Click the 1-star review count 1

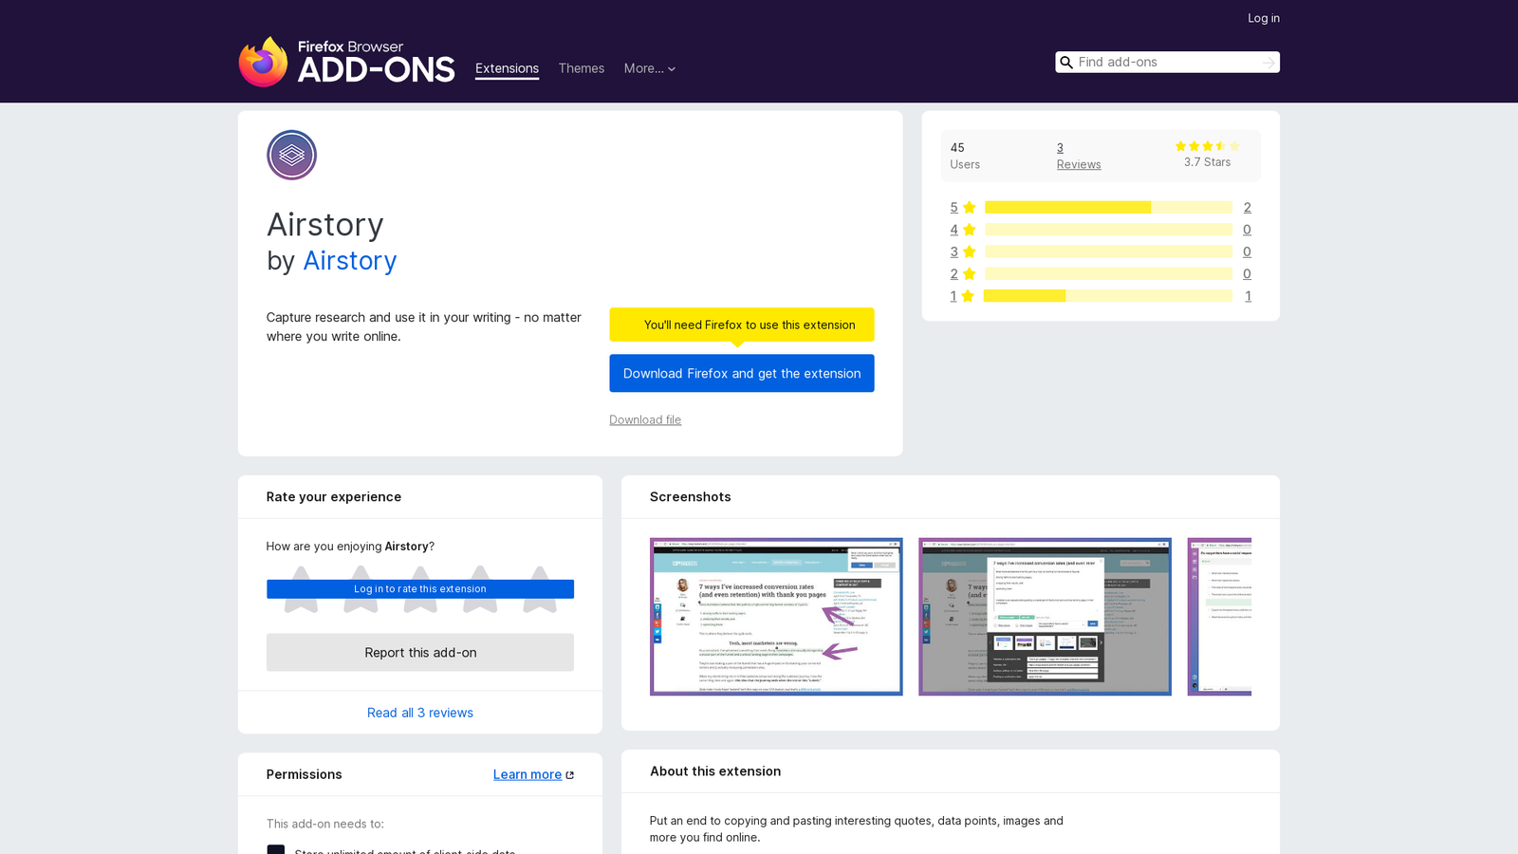click(1248, 296)
